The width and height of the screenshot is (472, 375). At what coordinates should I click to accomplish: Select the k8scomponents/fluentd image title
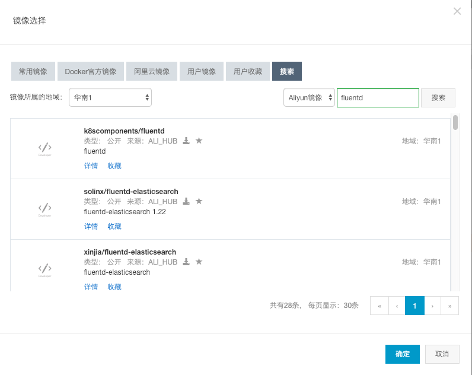tap(124, 131)
